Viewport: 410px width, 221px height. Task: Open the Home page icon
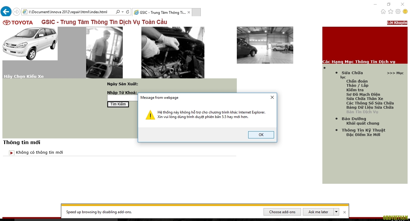coord(383,11)
